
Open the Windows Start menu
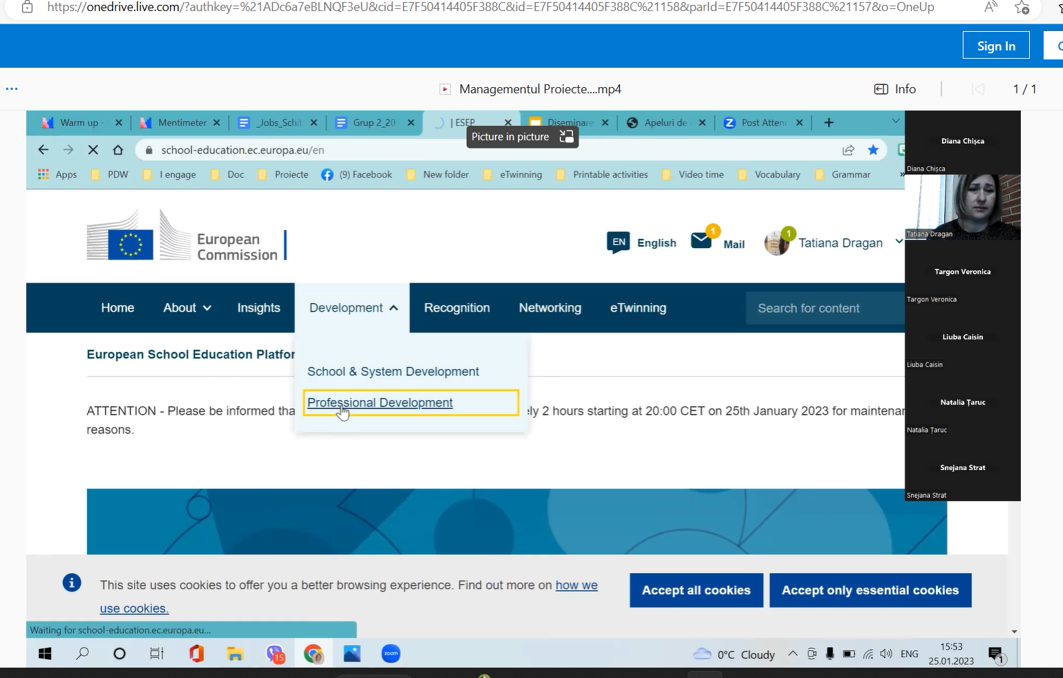[45, 654]
